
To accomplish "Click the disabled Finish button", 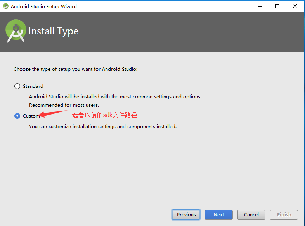I will coord(284,214).
